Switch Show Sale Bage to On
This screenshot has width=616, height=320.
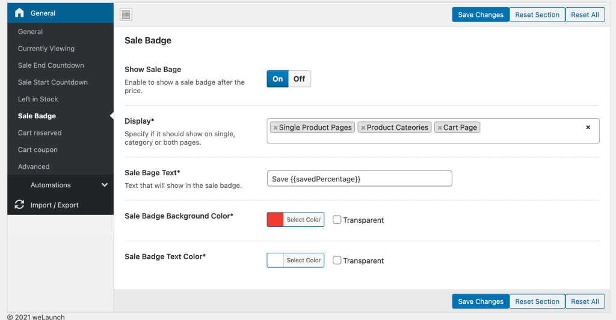(278, 79)
